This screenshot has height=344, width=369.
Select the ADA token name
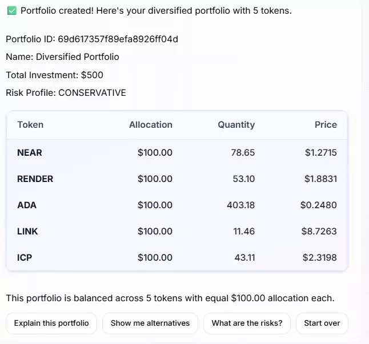[27, 205]
